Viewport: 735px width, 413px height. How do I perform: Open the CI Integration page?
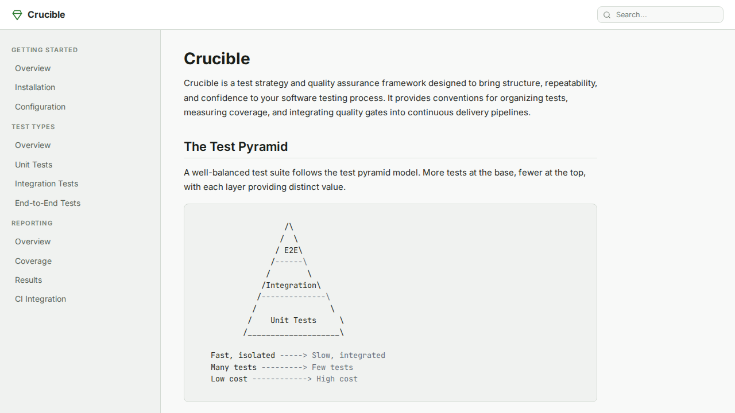40,299
